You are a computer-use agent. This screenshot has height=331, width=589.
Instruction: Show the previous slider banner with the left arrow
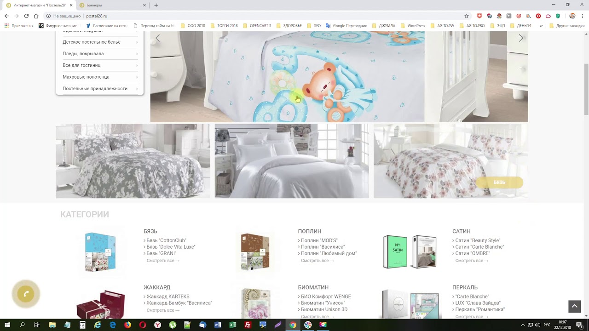point(157,38)
